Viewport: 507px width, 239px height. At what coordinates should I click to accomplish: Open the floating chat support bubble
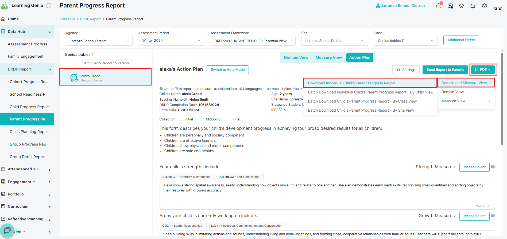[x=7, y=230]
